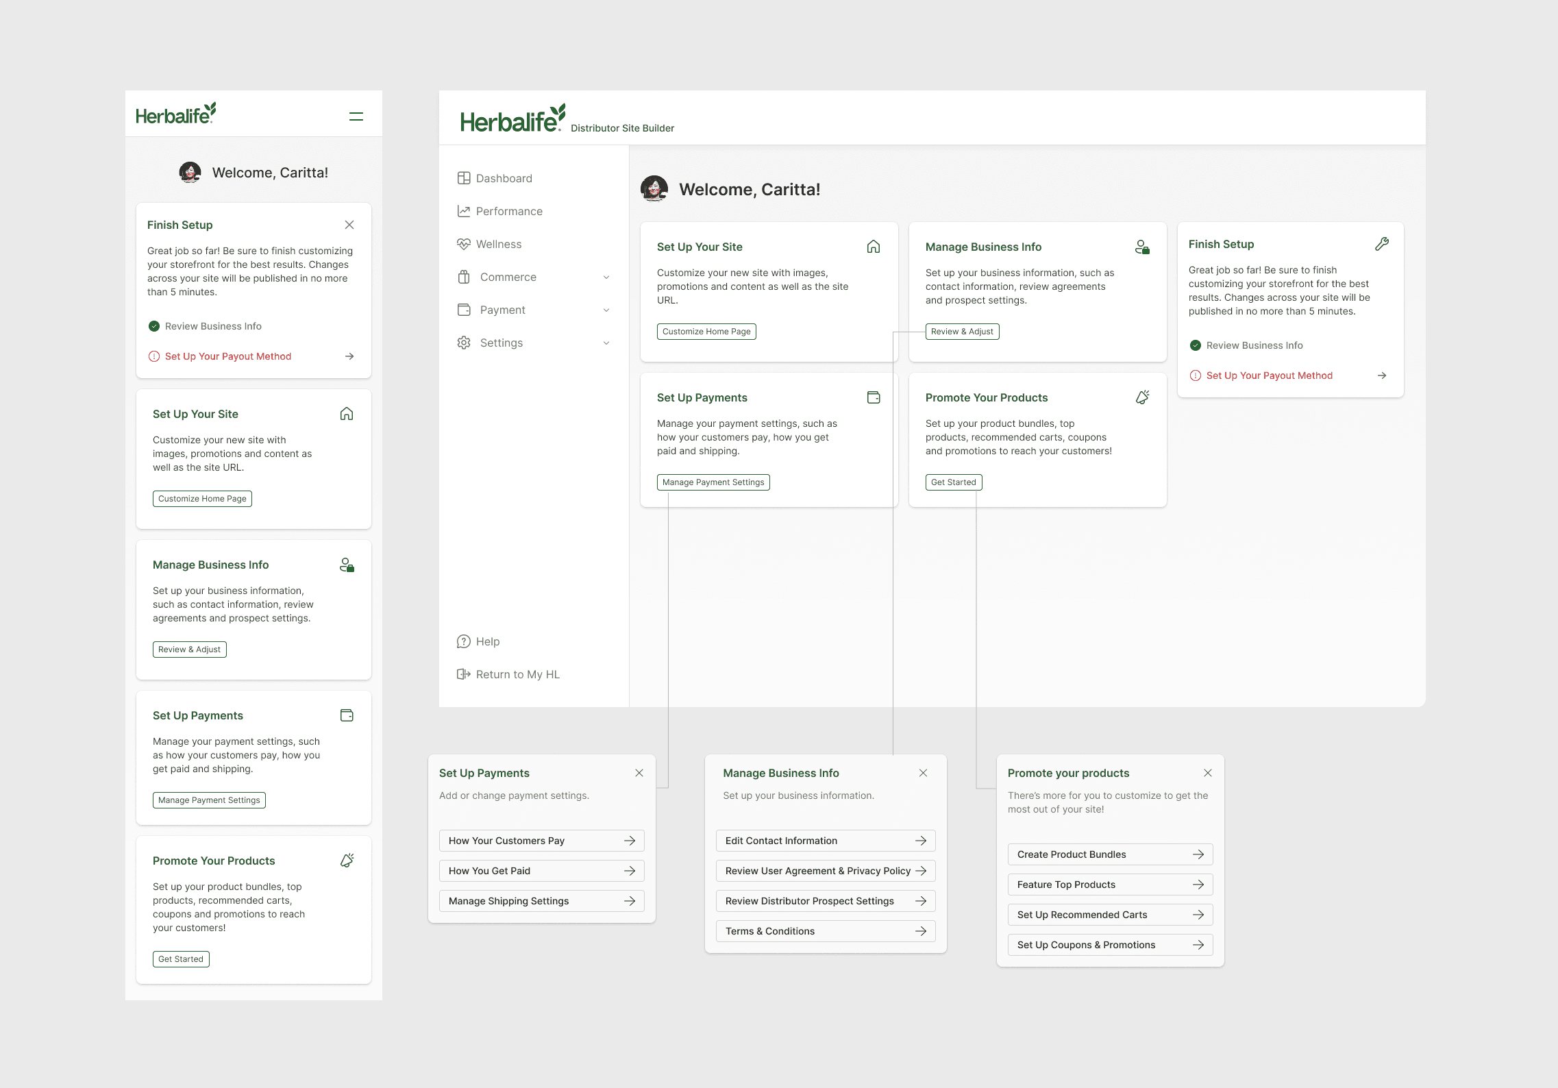1558x1088 pixels.
Task: Close the mobile Finish Setup card
Action: [349, 225]
